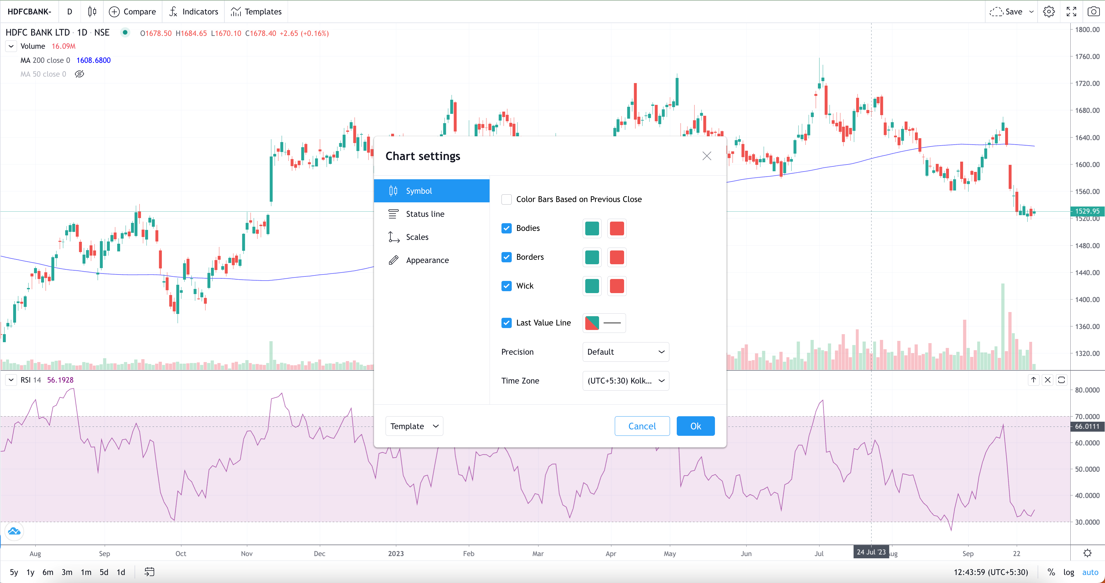The width and height of the screenshot is (1105, 583).
Task: Open the Template dropdown in dialog
Action: 414,426
